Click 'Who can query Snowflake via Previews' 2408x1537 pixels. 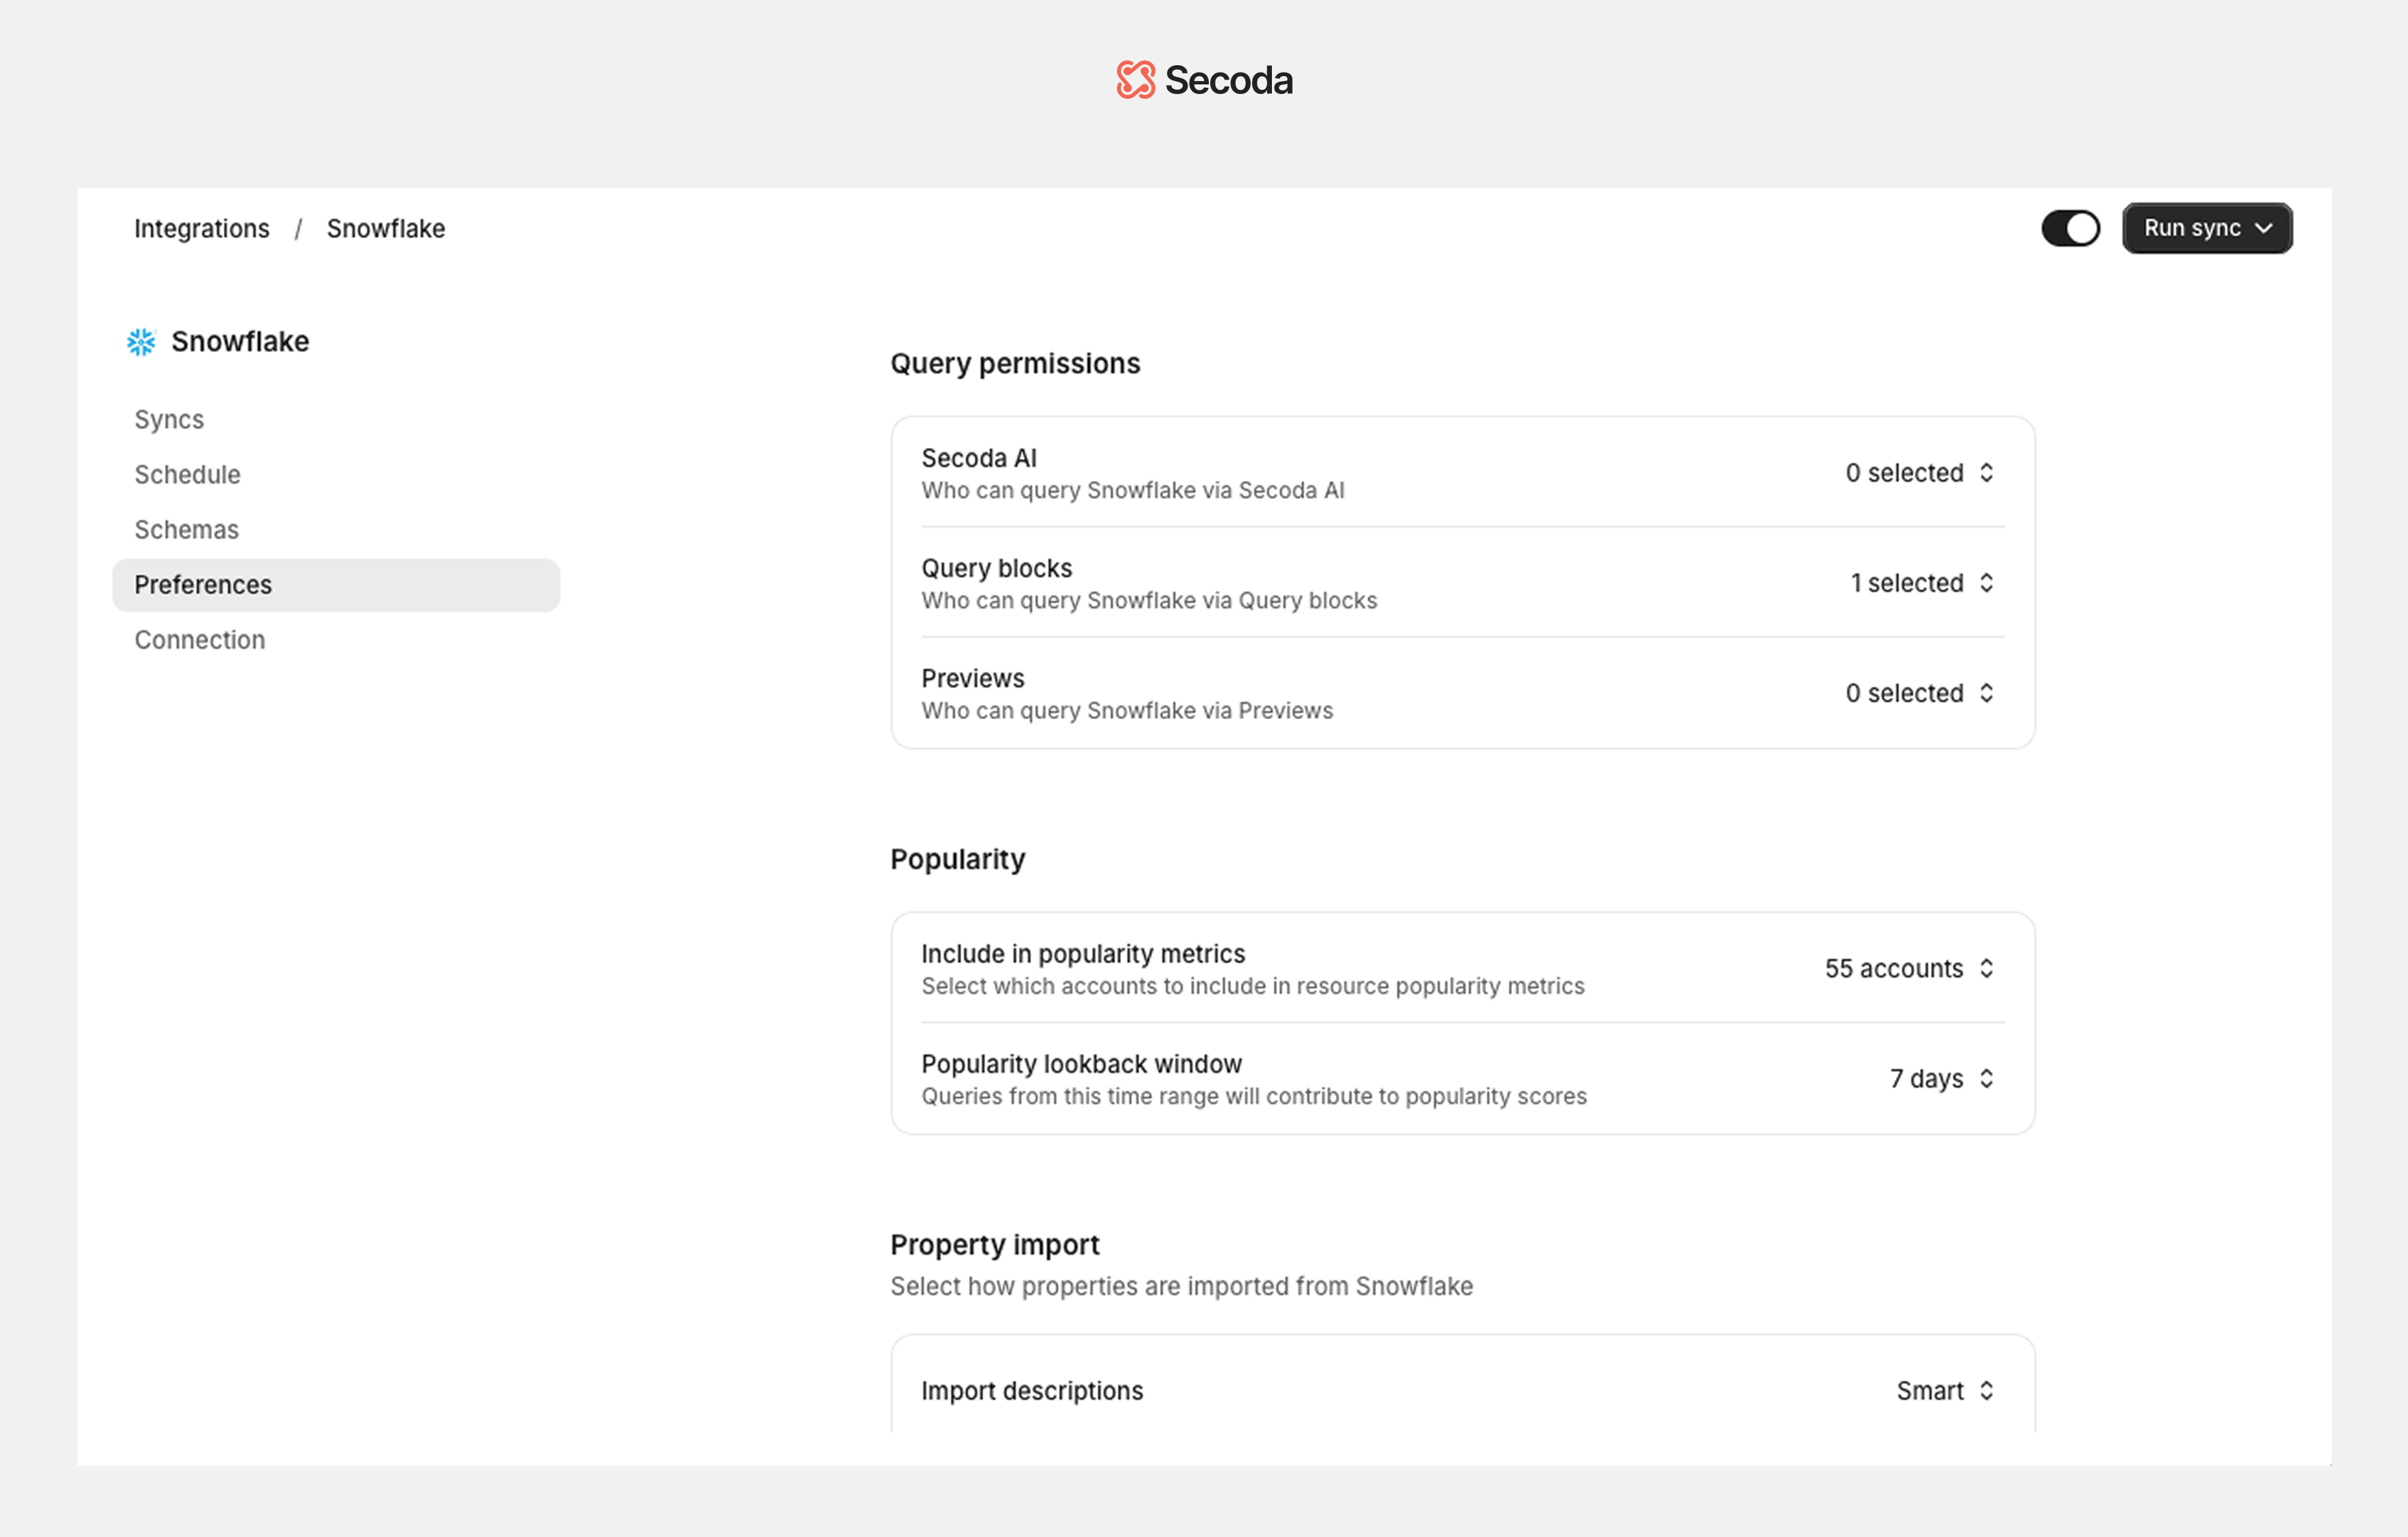(1127, 710)
